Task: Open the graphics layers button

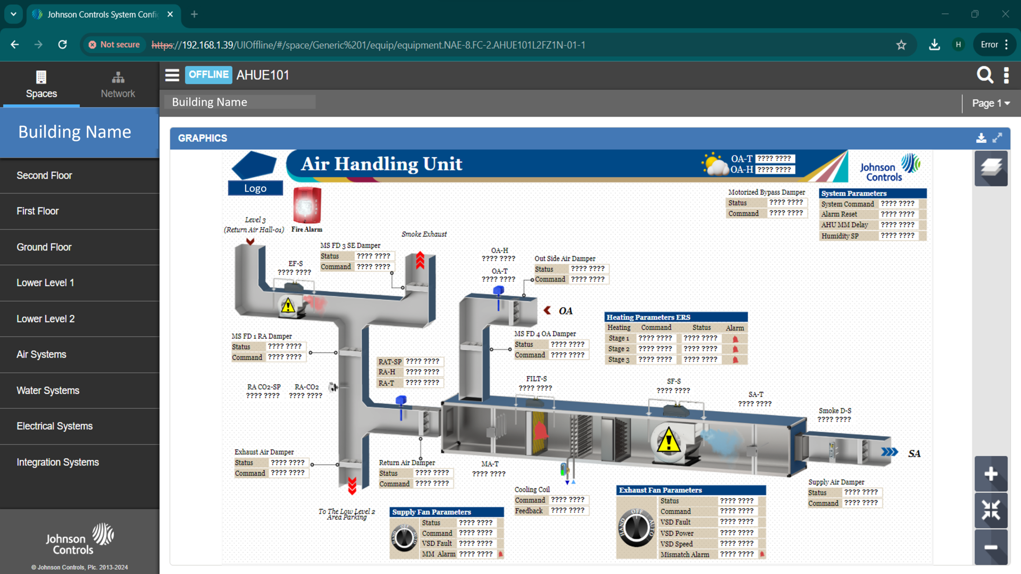Action: [991, 168]
